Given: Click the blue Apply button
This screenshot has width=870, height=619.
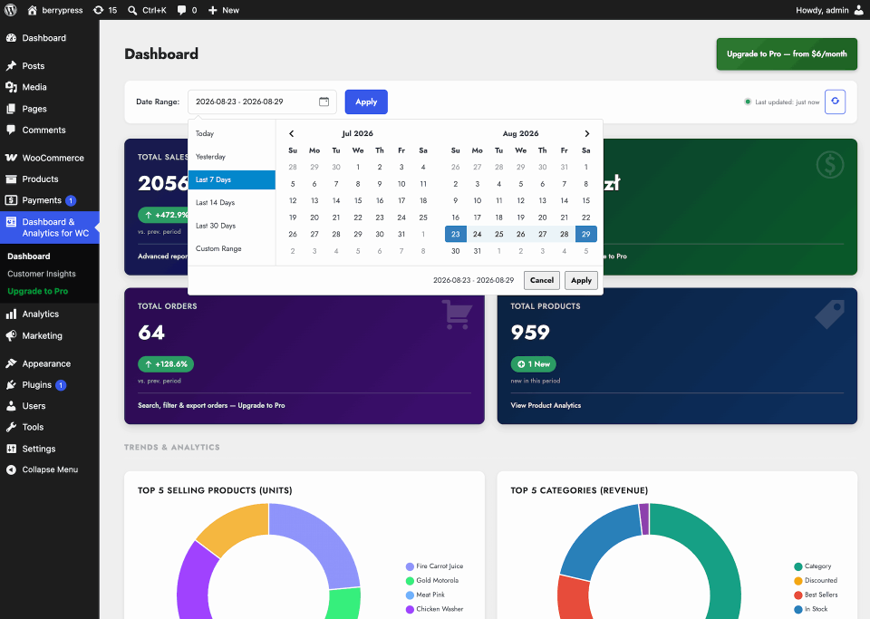Looking at the screenshot, I should (x=366, y=102).
